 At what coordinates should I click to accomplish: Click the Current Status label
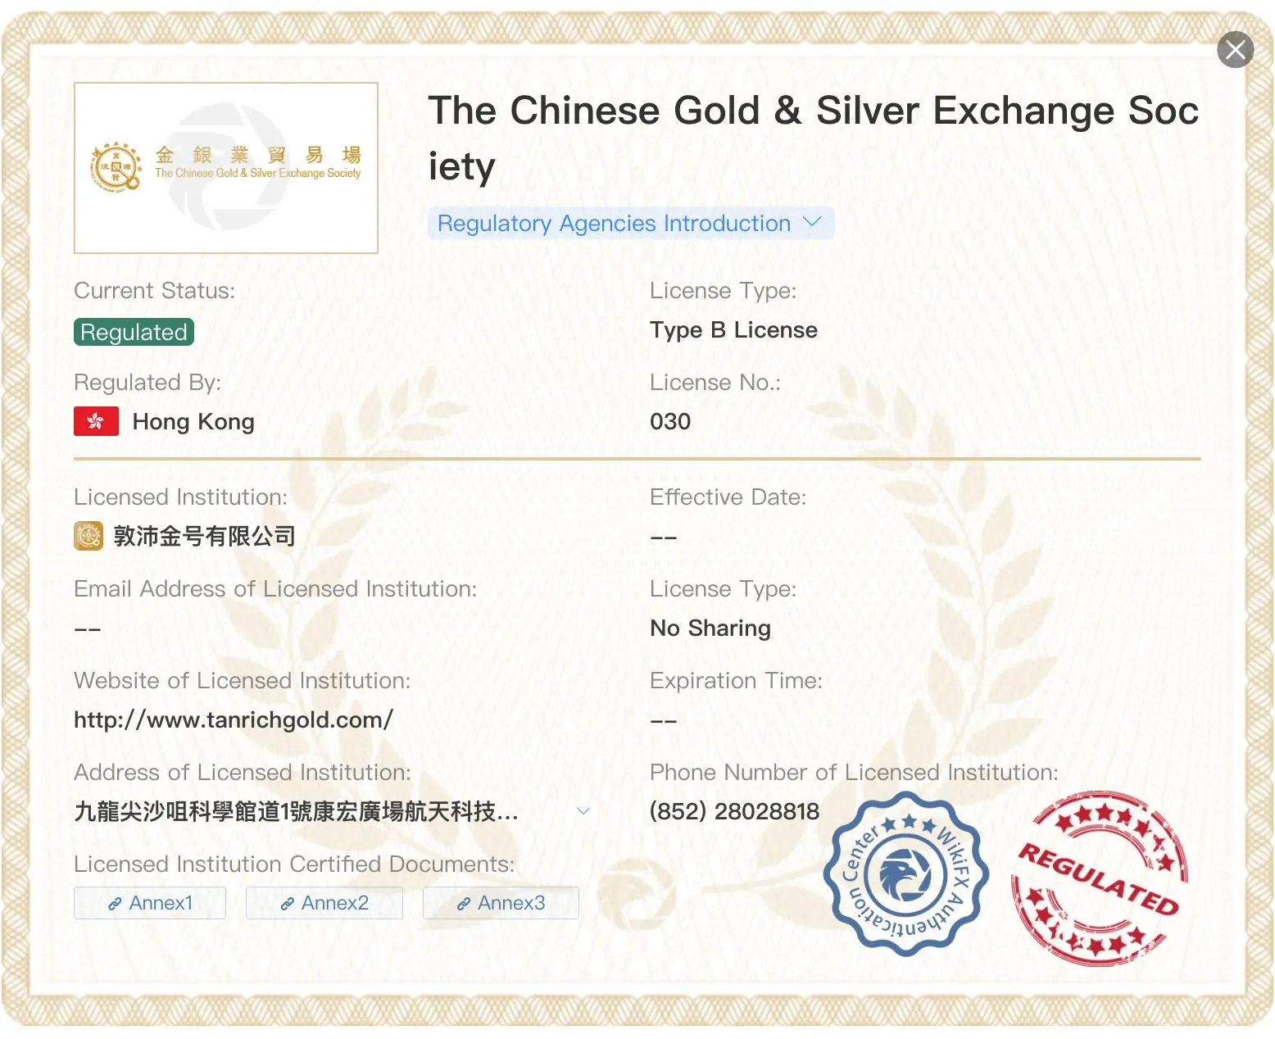(x=154, y=290)
